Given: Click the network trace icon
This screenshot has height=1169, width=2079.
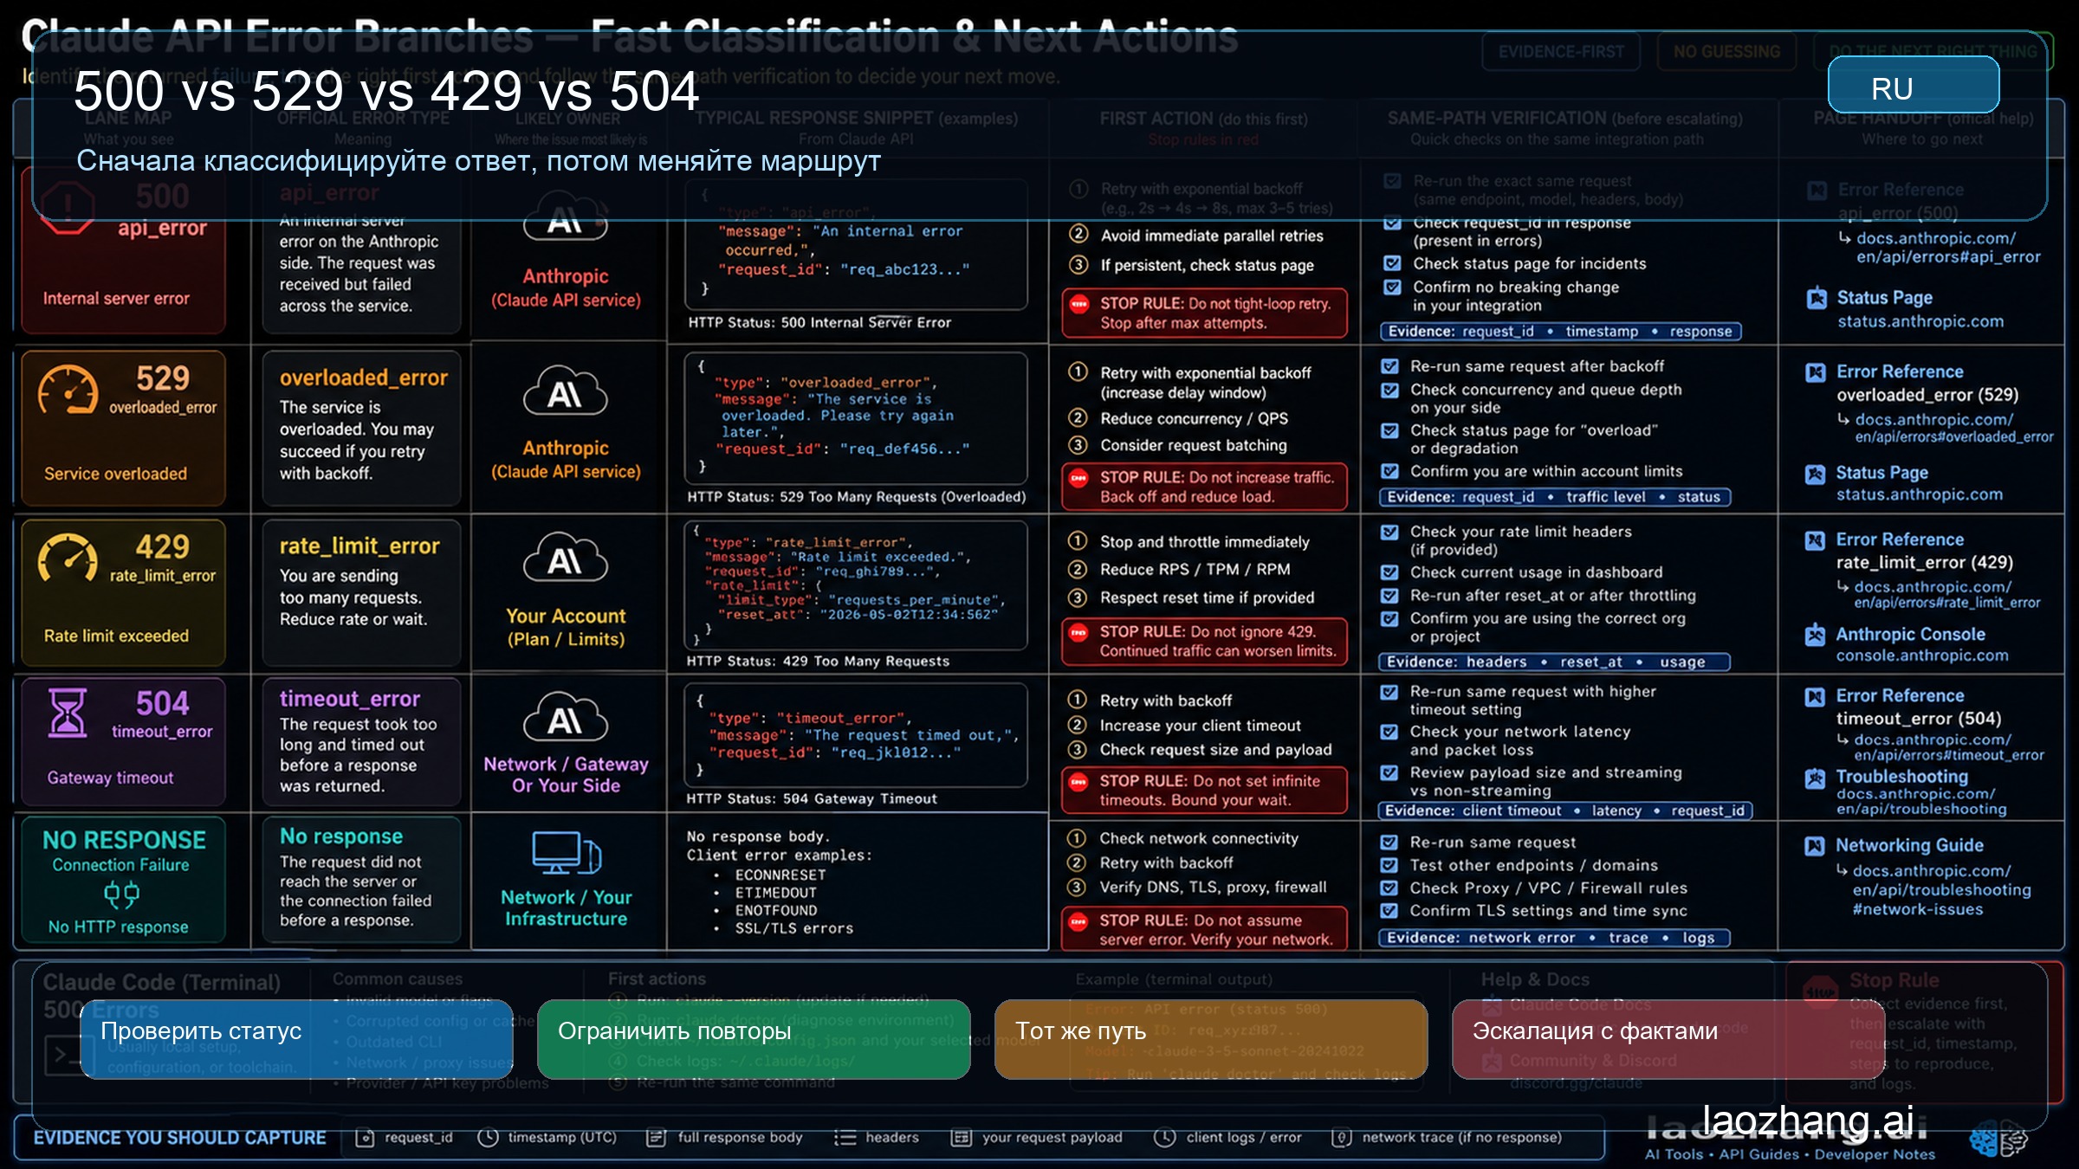Looking at the screenshot, I should point(1341,1138).
